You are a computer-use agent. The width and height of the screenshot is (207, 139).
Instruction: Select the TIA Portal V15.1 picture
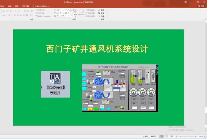tap(56, 84)
